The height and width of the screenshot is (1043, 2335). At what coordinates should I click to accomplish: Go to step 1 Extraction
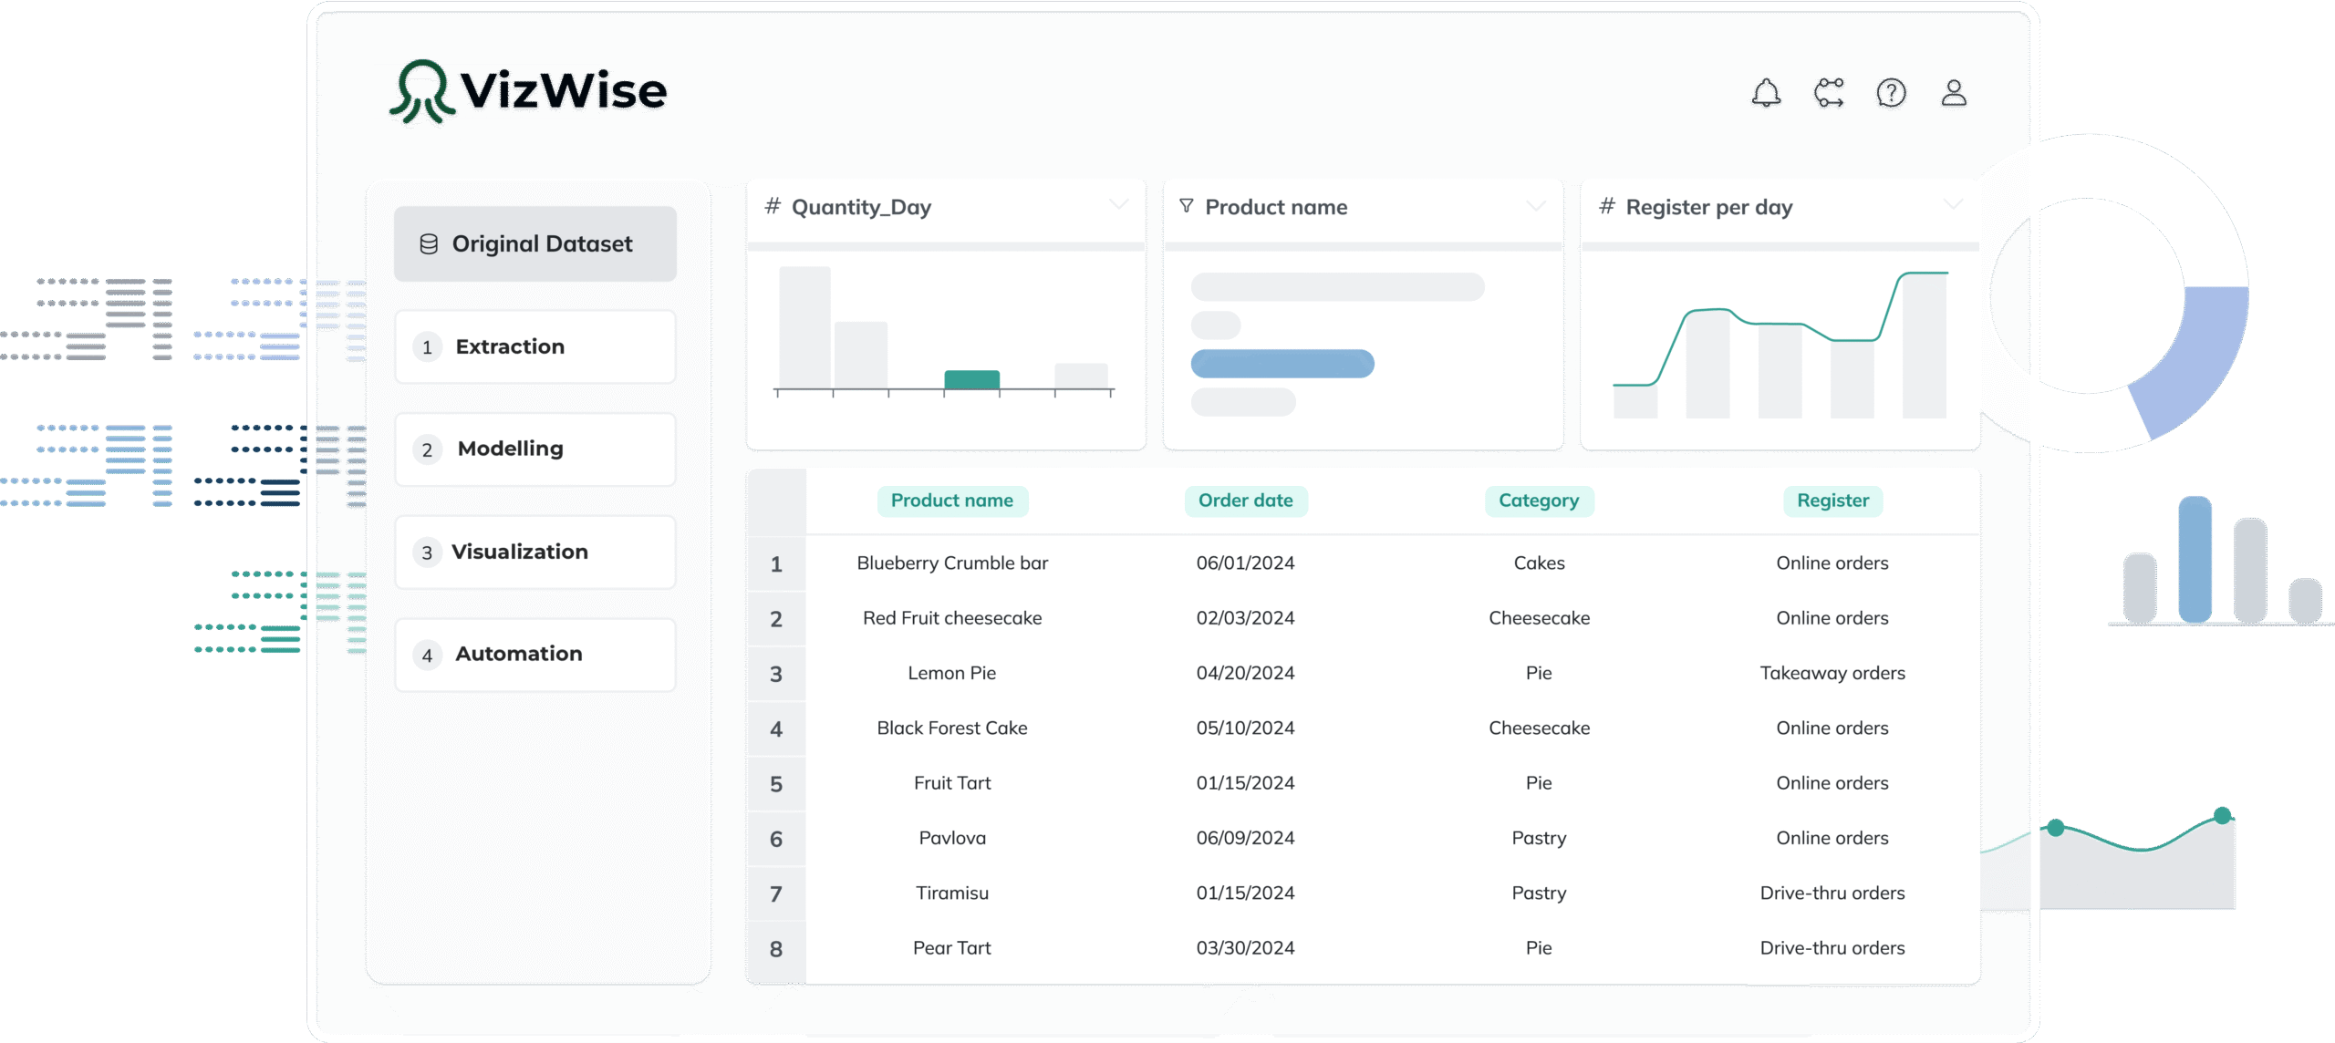click(535, 346)
